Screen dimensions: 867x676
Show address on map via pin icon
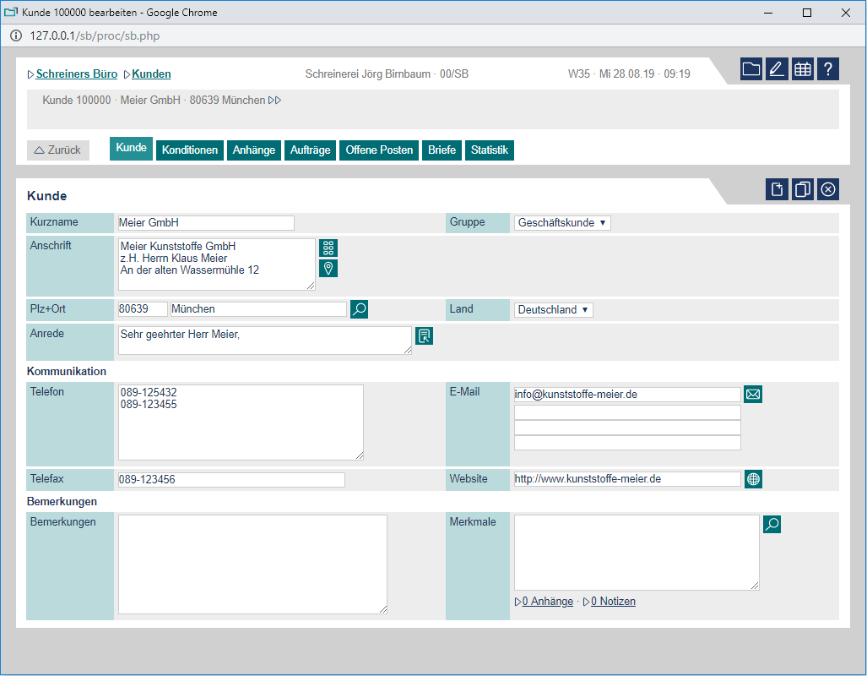tap(328, 269)
